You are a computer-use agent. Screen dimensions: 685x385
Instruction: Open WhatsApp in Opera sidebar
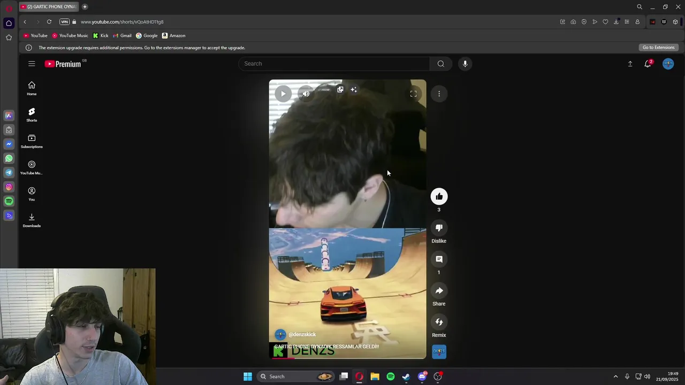coord(9,158)
